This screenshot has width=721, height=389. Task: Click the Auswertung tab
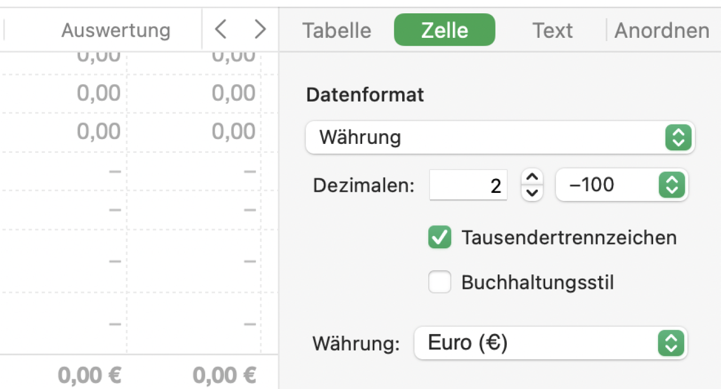click(115, 30)
